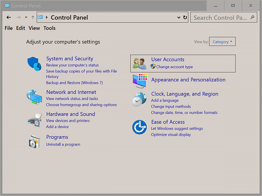Maximize the Control Panel window
Screen dimensions: 262x196
coord(233,6)
